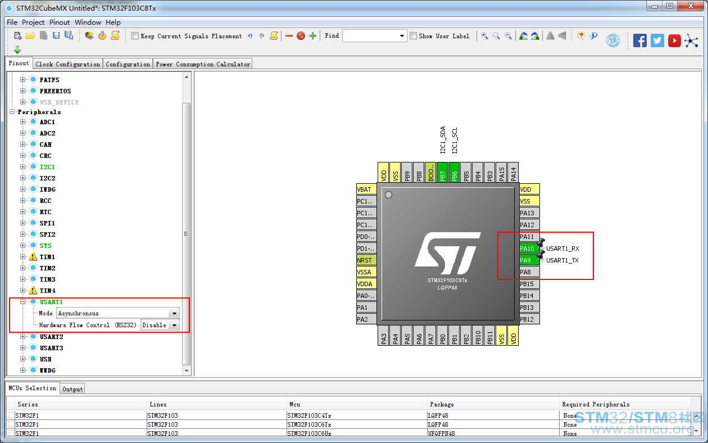708x443 pixels.
Task: Open the Help menu
Action: pyautogui.click(x=113, y=22)
